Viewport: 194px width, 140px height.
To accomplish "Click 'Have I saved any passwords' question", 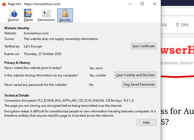I will (x=36, y=85).
